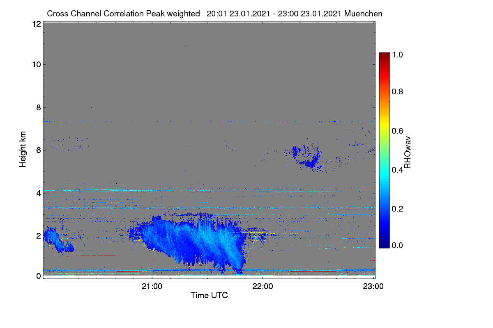Click the 22:00 time axis tick label
Viewport: 493px width, 328px height.
tap(263, 287)
